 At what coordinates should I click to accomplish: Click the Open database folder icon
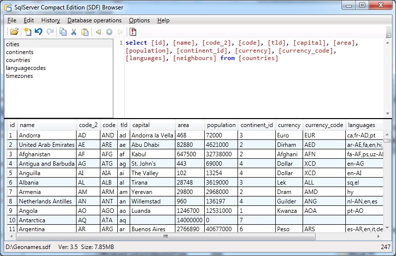point(14,32)
